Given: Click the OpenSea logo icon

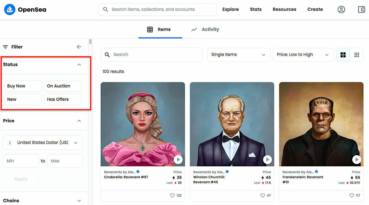Looking at the screenshot, I should click(x=10, y=10).
